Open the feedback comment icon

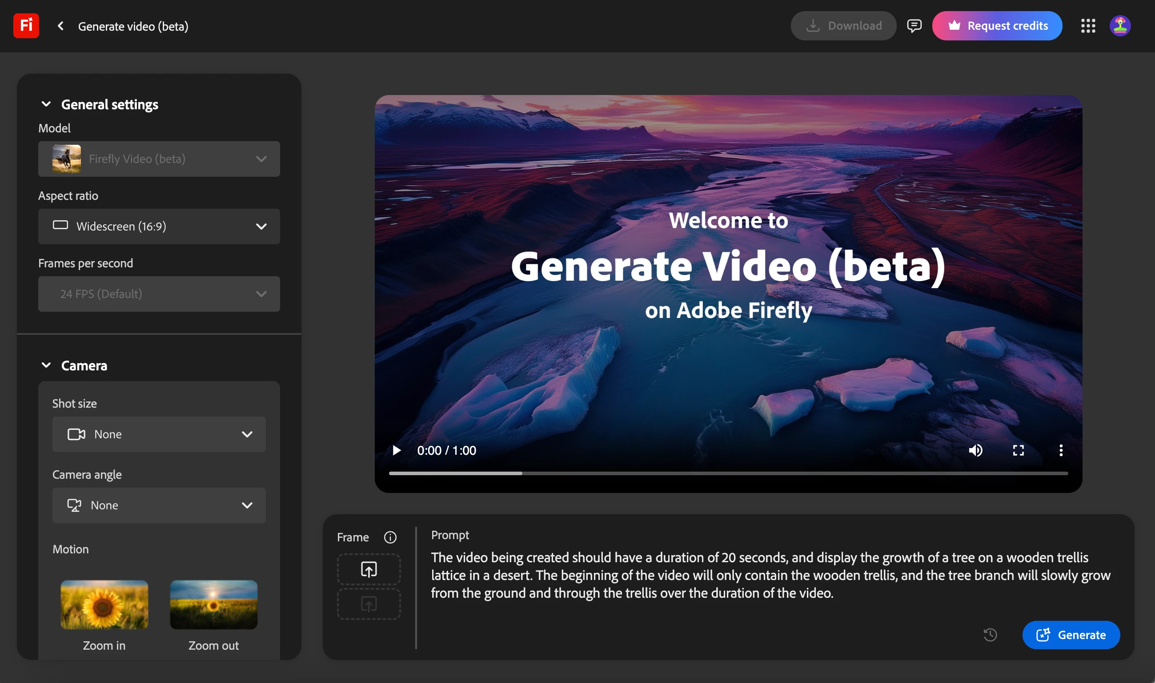914,26
